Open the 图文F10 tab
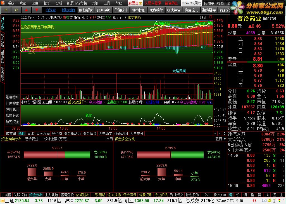 220,195
